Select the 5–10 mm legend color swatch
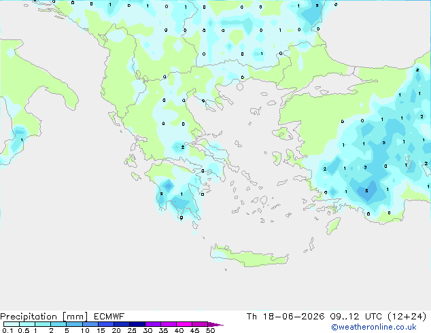 pyautogui.click(x=74, y=324)
